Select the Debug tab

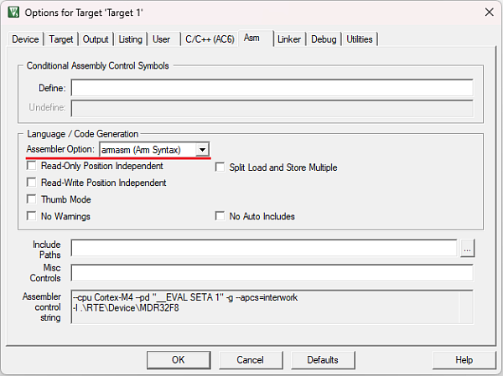(324, 39)
